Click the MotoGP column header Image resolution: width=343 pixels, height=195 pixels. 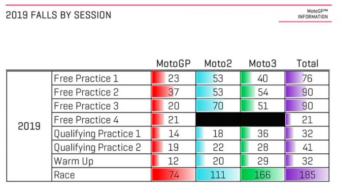[x=173, y=64]
